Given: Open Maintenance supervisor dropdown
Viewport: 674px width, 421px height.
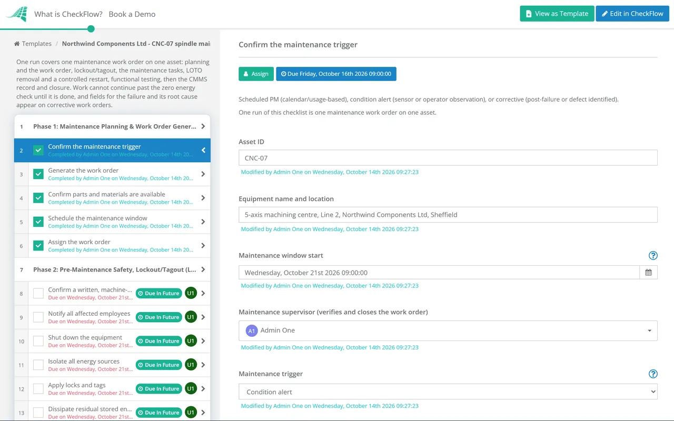Looking at the screenshot, I should tap(448, 330).
